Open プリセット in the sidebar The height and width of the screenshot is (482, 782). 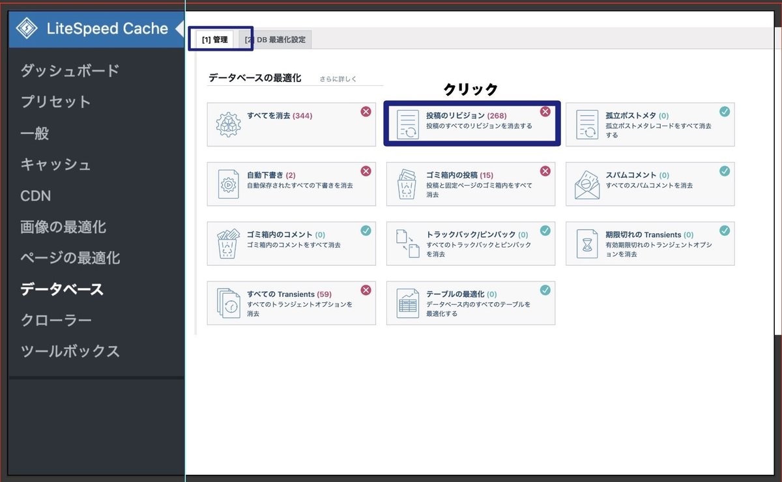click(55, 102)
